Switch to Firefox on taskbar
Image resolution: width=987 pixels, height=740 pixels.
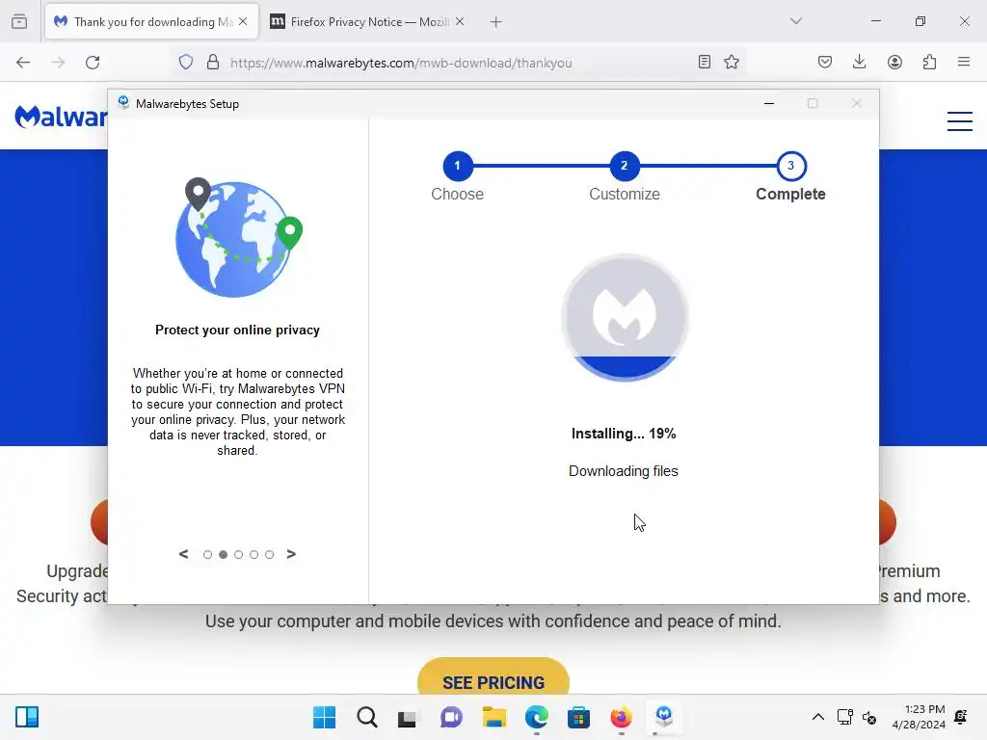(x=622, y=717)
